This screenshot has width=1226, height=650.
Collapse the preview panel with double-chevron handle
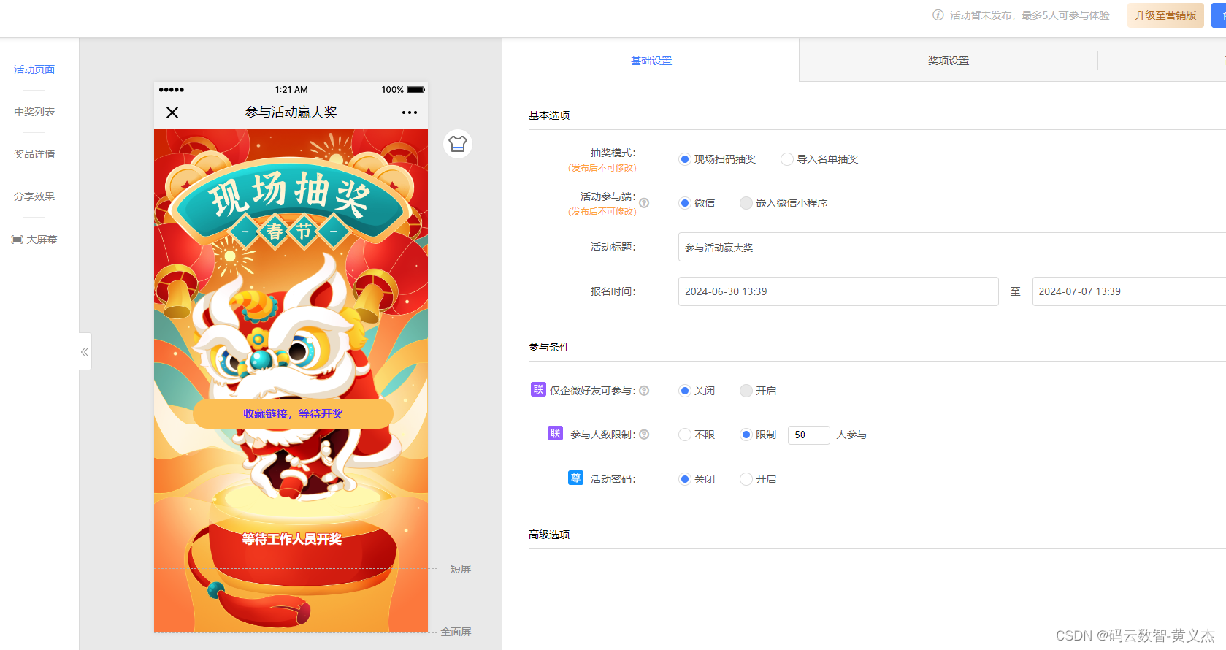click(x=85, y=351)
